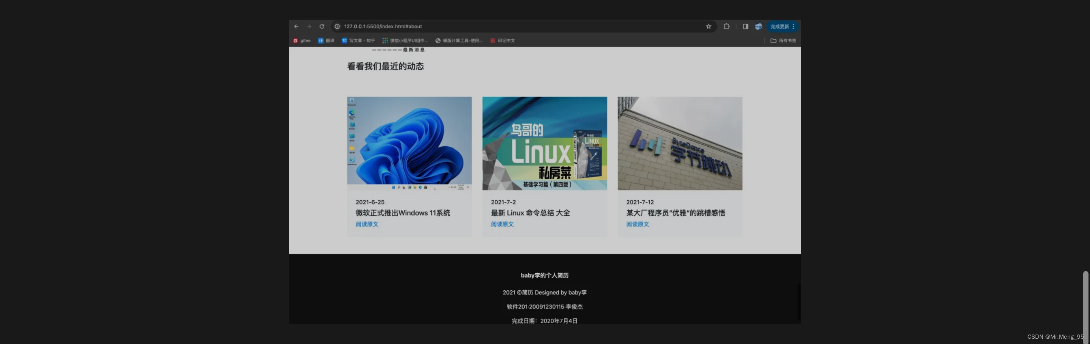Viewport: 1090px width, 344px height.
Task: Click the 鸟哥的Linux私房菜 book cover image
Action: pyautogui.click(x=545, y=143)
